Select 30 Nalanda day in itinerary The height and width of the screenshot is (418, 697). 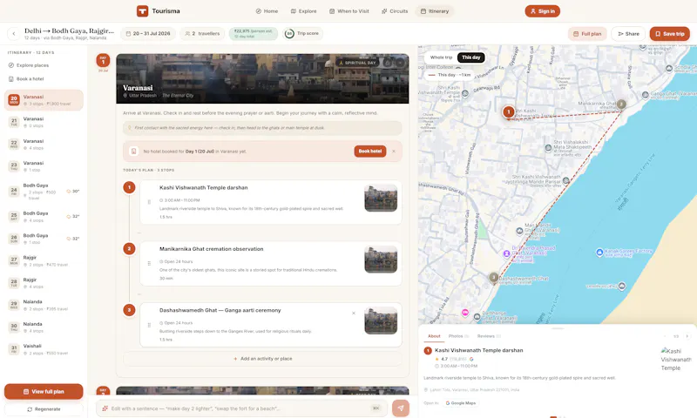(44, 327)
